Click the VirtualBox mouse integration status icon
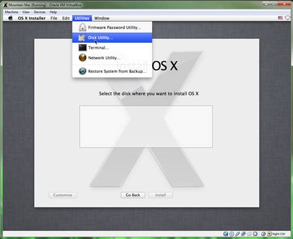Image resolution: width=293 pixels, height=239 pixels. click(263, 234)
